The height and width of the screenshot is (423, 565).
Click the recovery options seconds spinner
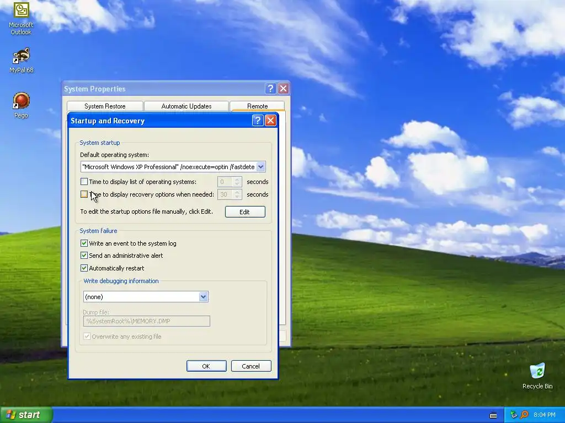[237, 194]
